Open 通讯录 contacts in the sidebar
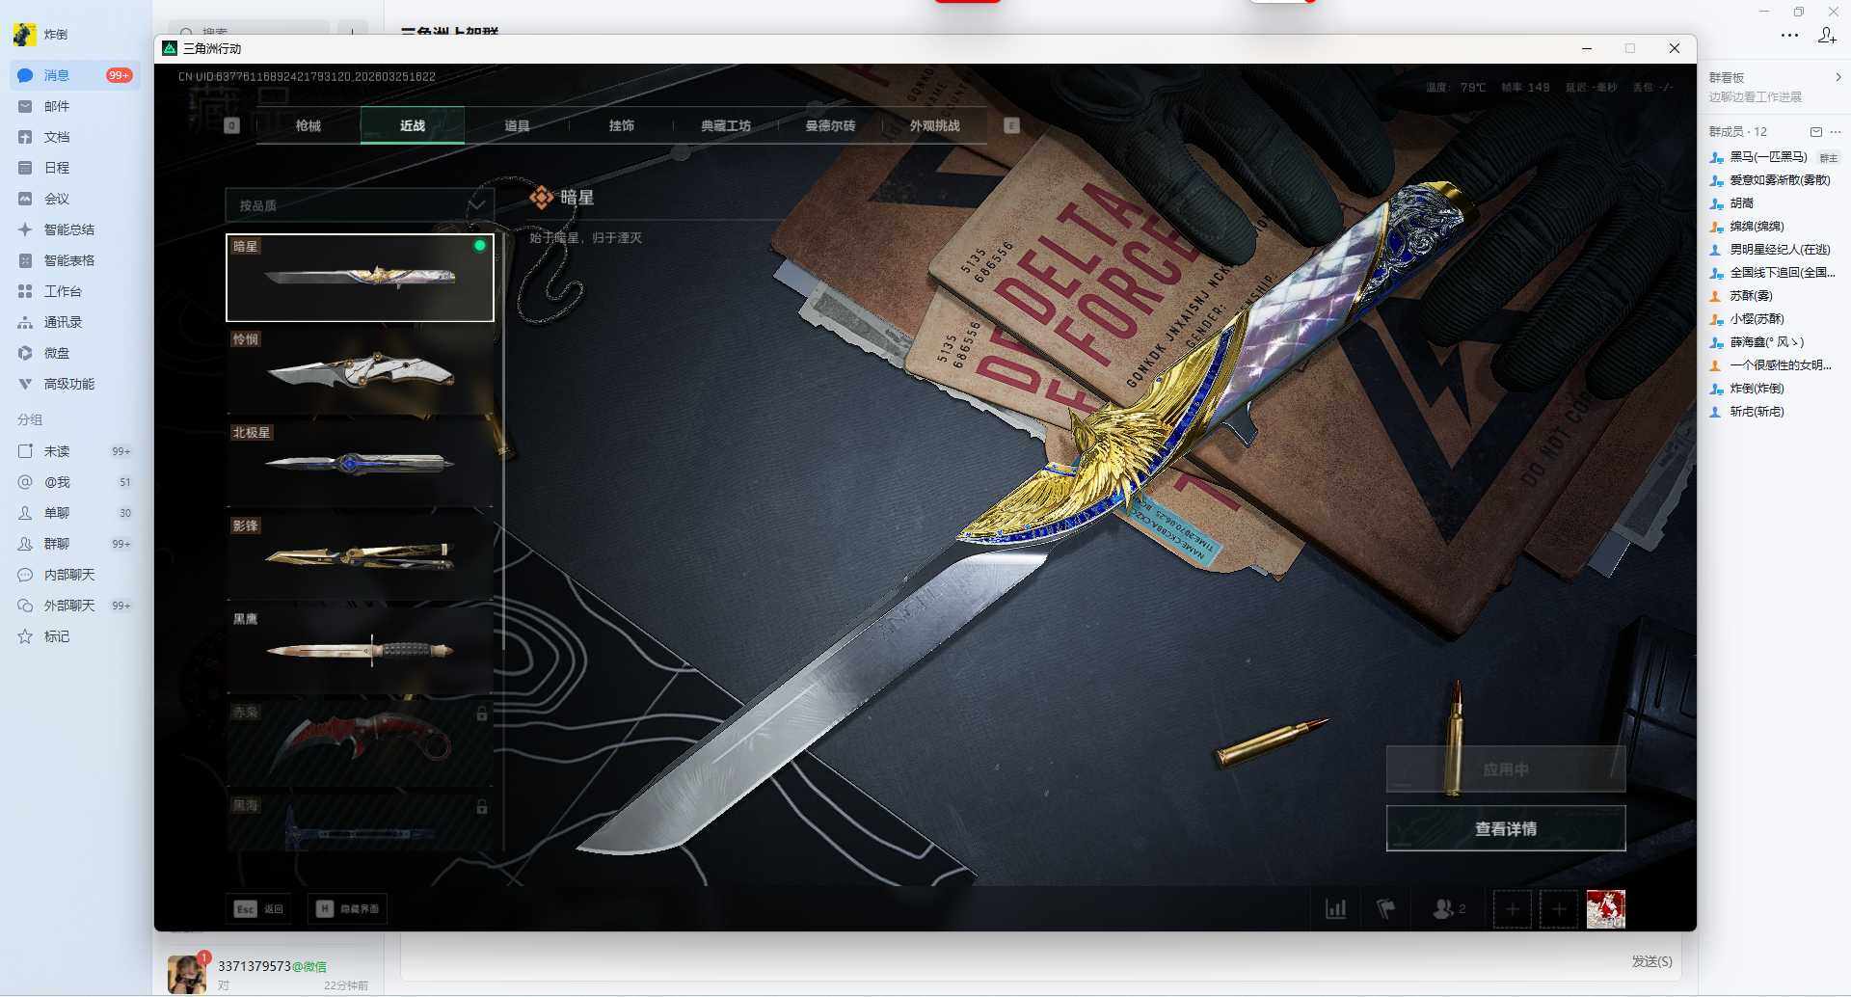1851x997 pixels. [75, 322]
